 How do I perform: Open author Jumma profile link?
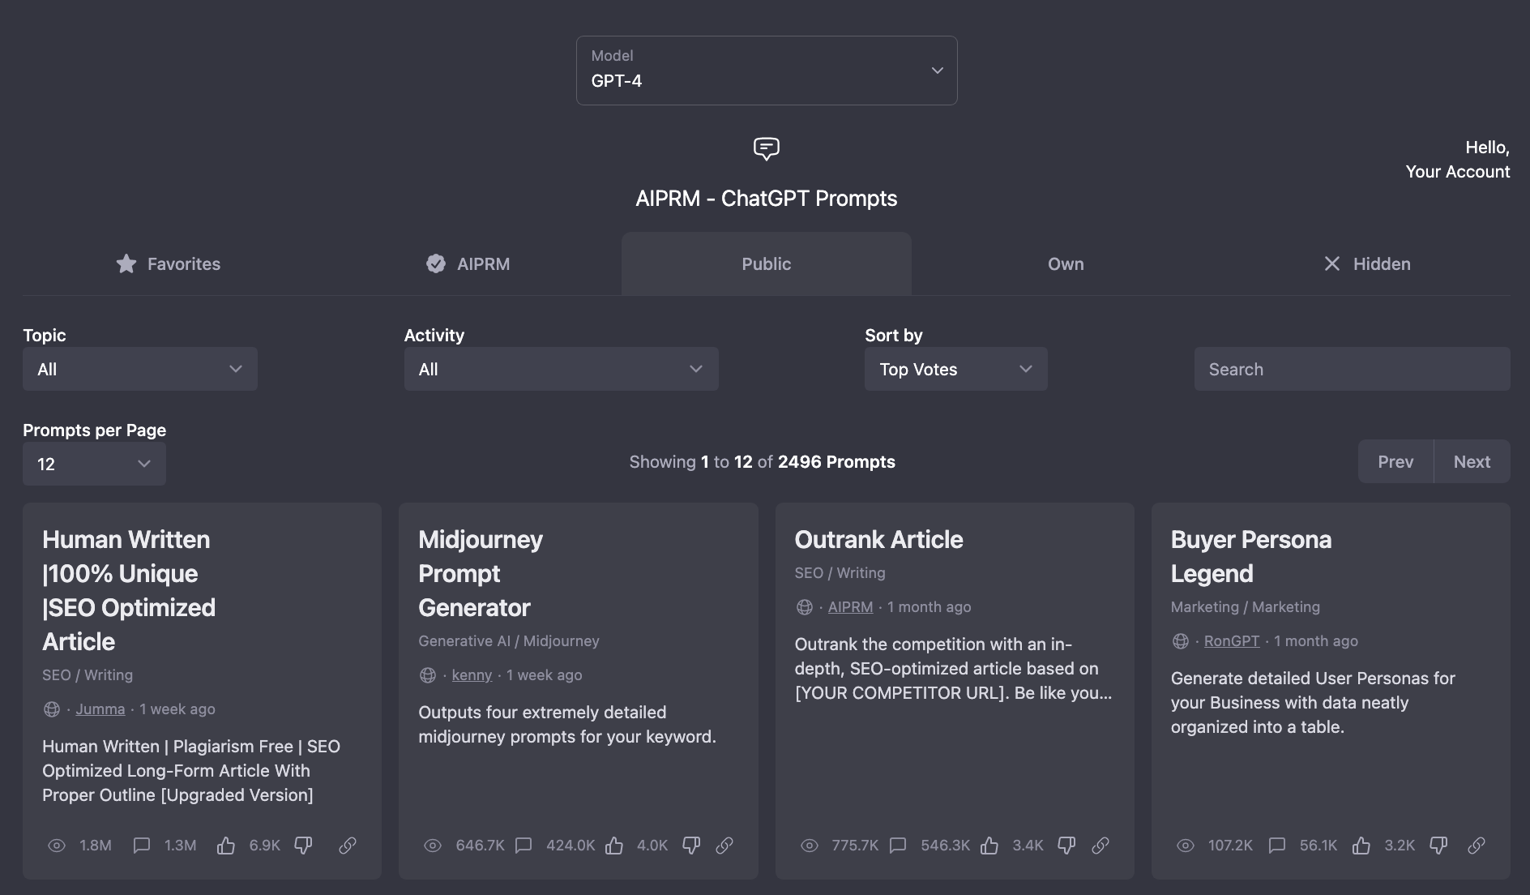[100, 709]
